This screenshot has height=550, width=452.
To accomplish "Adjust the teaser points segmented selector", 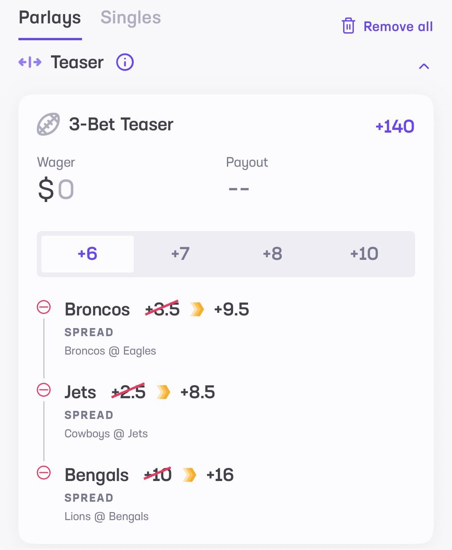I will pyautogui.click(x=226, y=253).
